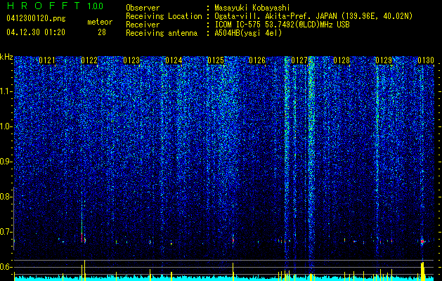442x281 pixels.
Task: Click the 'Receiving antenna' label
Action: (x=162, y=33)
